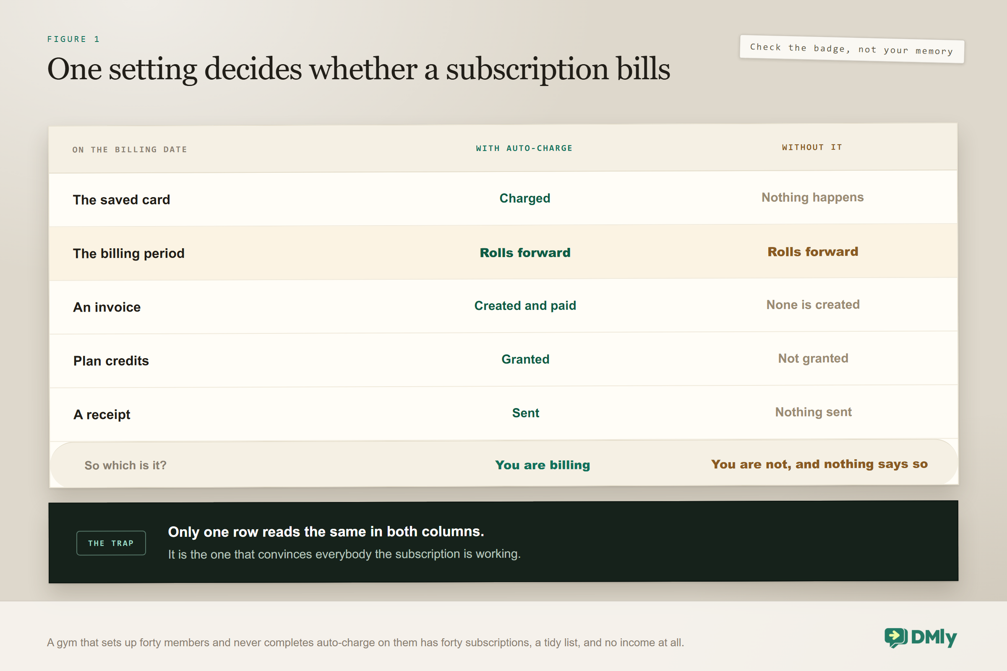Image resolution: width=1007 pixels, height=671 pixels.
Task: Click brown 'Rolls forward' under Without it
Action: pos(813,252)
